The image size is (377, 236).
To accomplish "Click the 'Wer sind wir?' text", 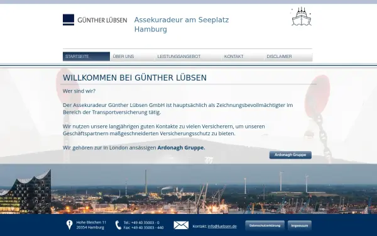I will [79, 91].
